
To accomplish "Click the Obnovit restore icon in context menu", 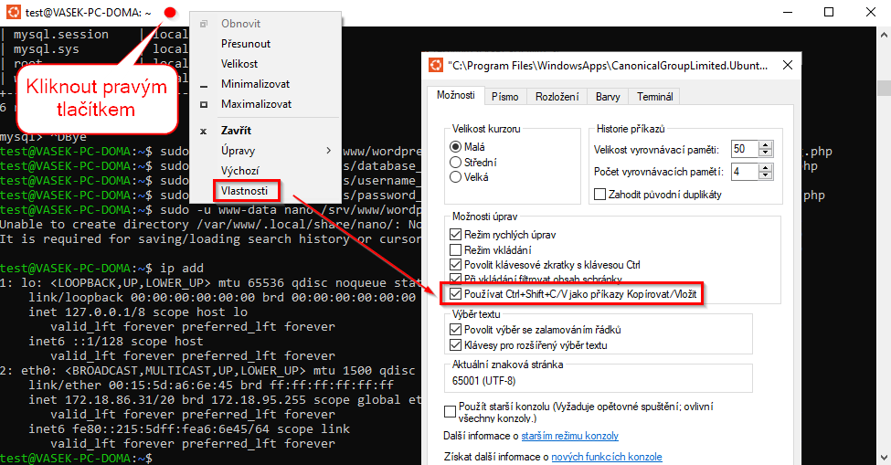I will (204, 24).
